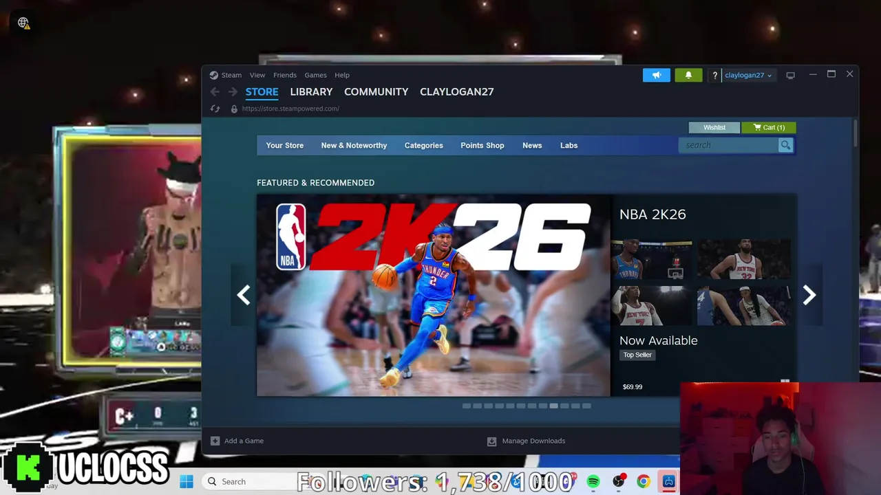Switch to the COMMUNITY tab
The image size is (881, 495).
[376, 91]
